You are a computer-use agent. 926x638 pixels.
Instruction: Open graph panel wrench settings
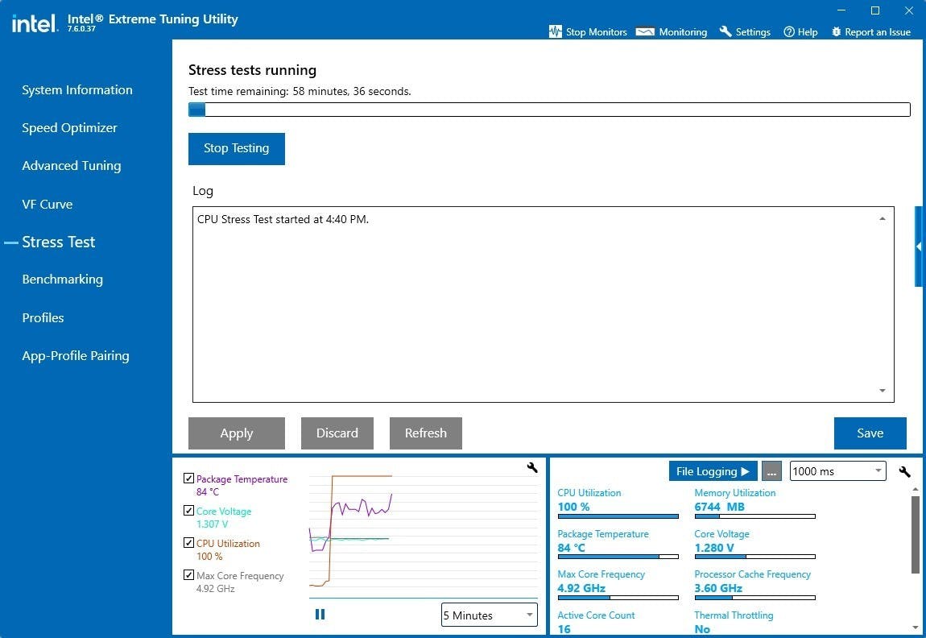(532, 468)
